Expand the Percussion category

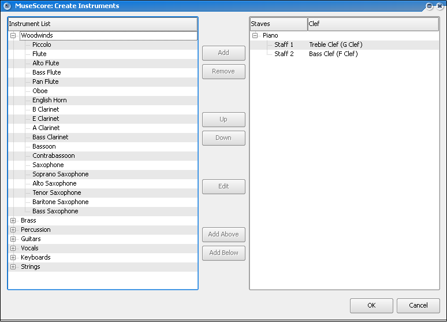tap(13, 230)
